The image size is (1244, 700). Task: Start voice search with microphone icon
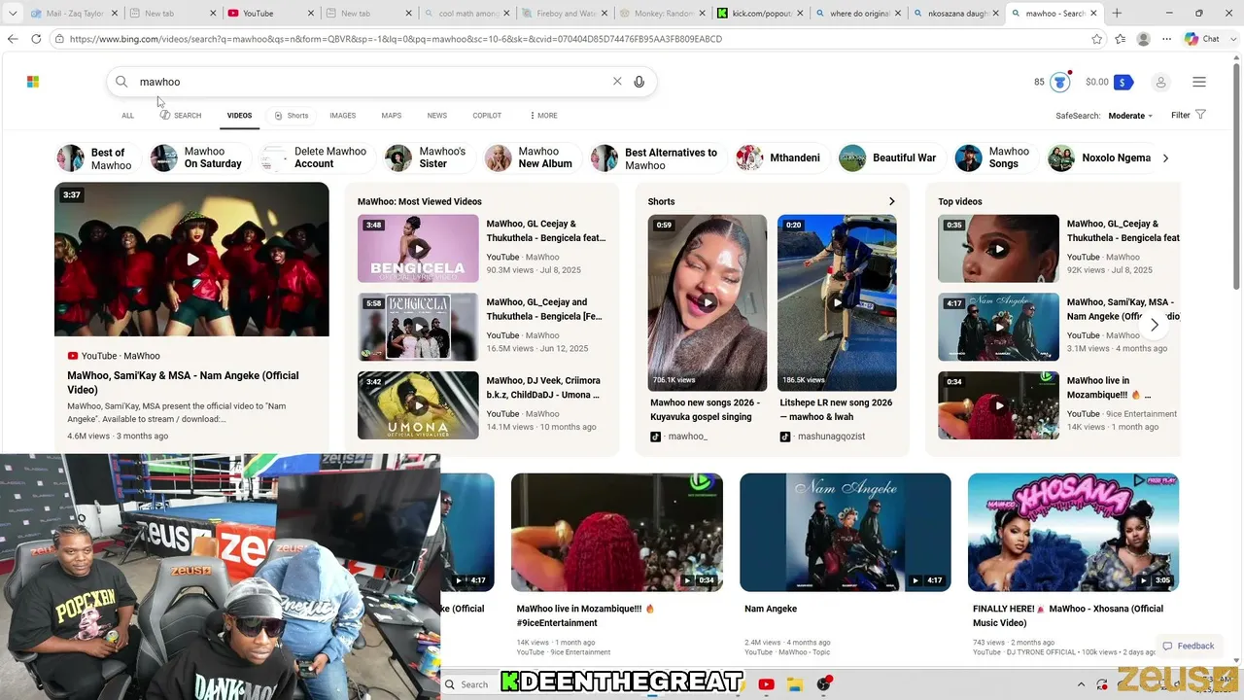click(639, 82)
